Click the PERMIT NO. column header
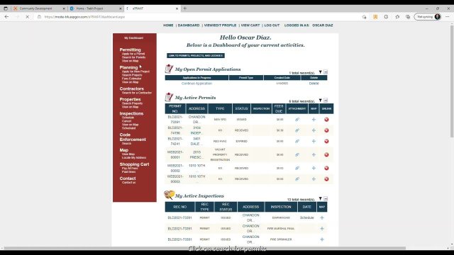This screenshot has width=454, height=255. tap(175, 108)
